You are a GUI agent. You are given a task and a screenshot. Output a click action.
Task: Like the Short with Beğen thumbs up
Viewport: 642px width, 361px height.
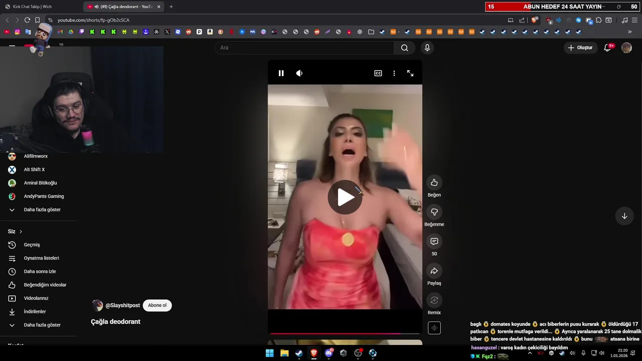pos(434,183)
